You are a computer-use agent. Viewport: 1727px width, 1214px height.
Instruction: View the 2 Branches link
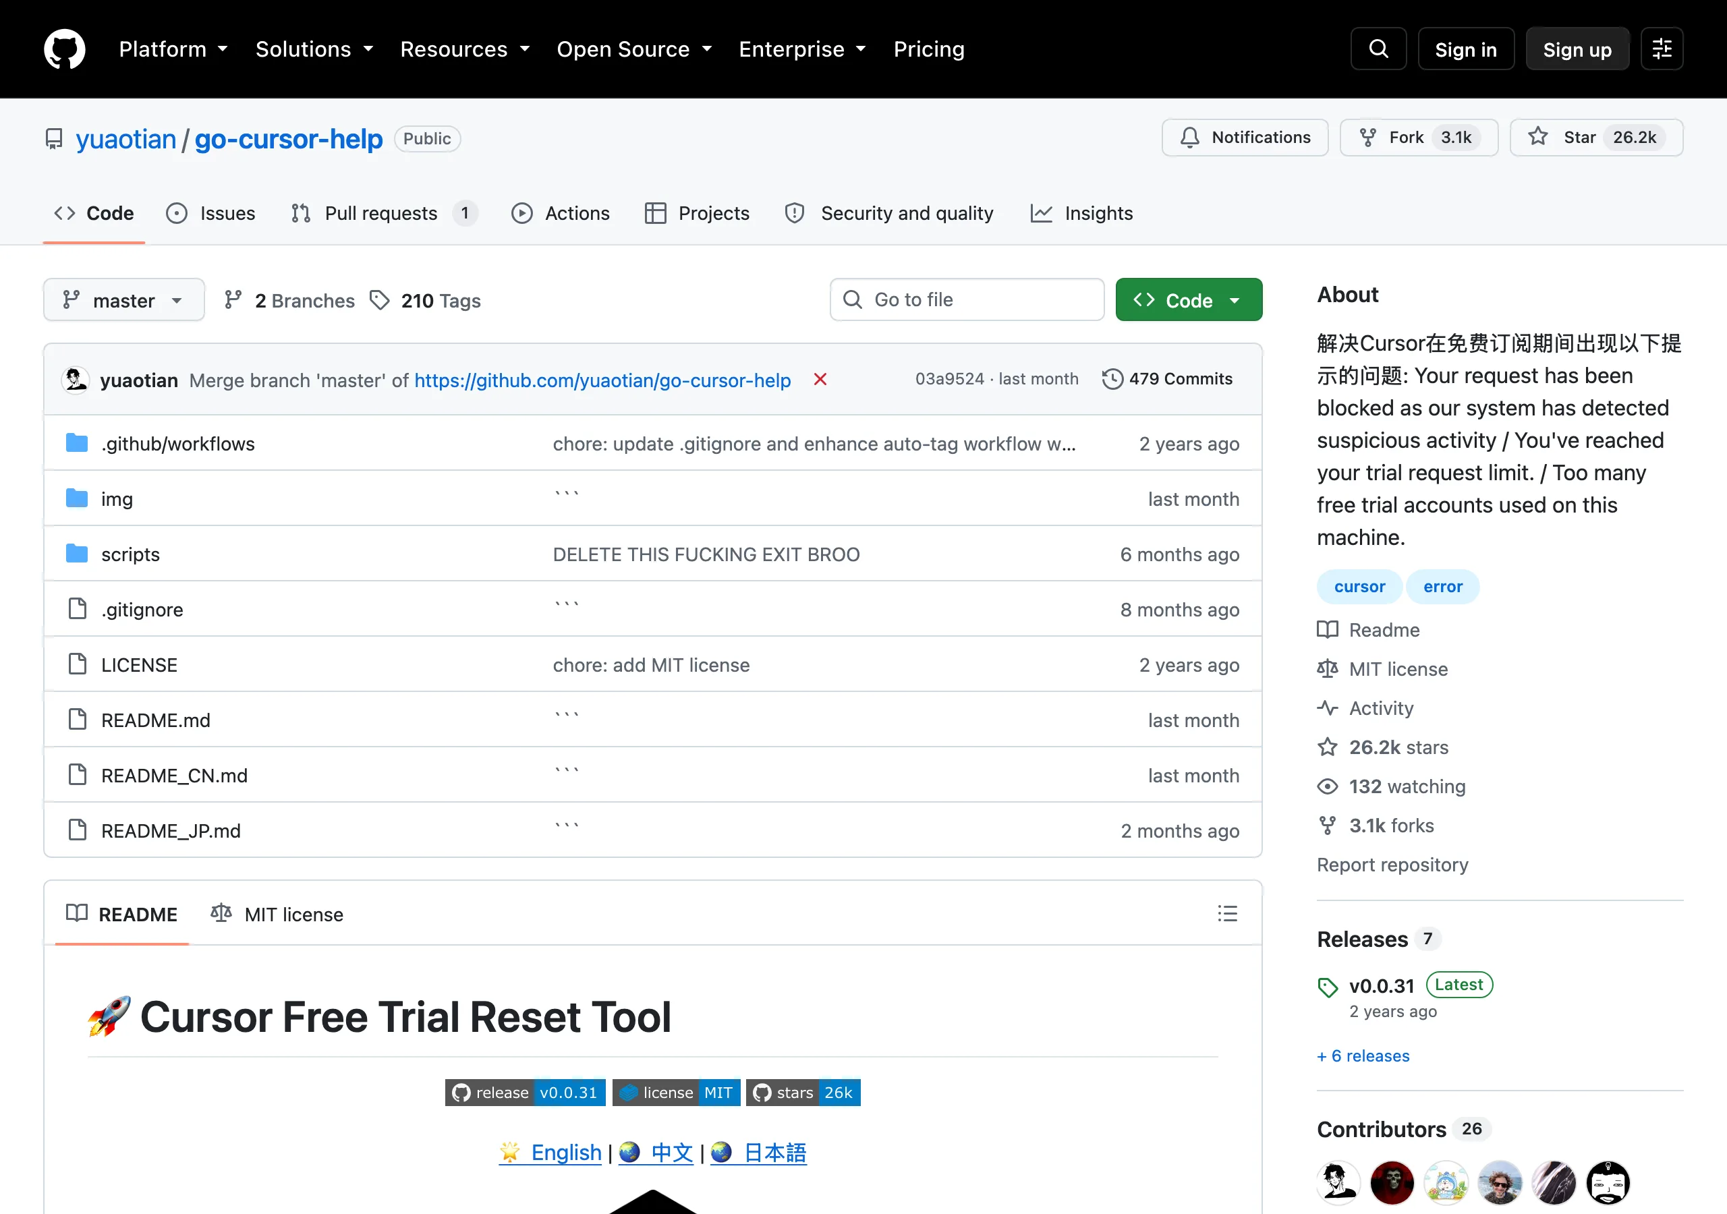click(289, 300)
